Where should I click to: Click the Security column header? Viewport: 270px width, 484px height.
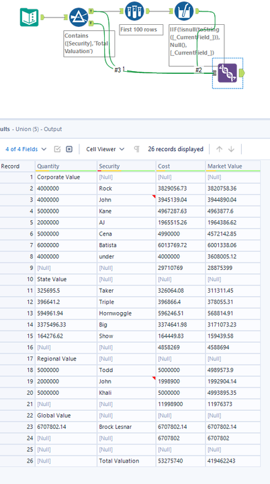[126, 166]
